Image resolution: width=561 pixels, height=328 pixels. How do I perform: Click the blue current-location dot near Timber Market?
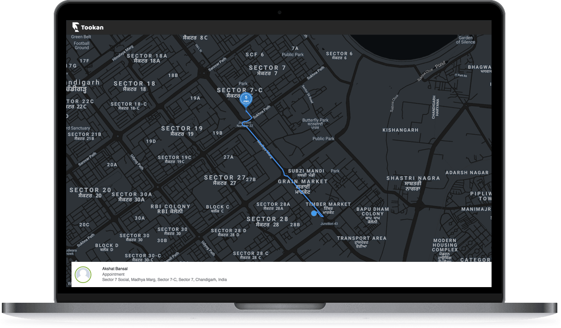point(314,213)
